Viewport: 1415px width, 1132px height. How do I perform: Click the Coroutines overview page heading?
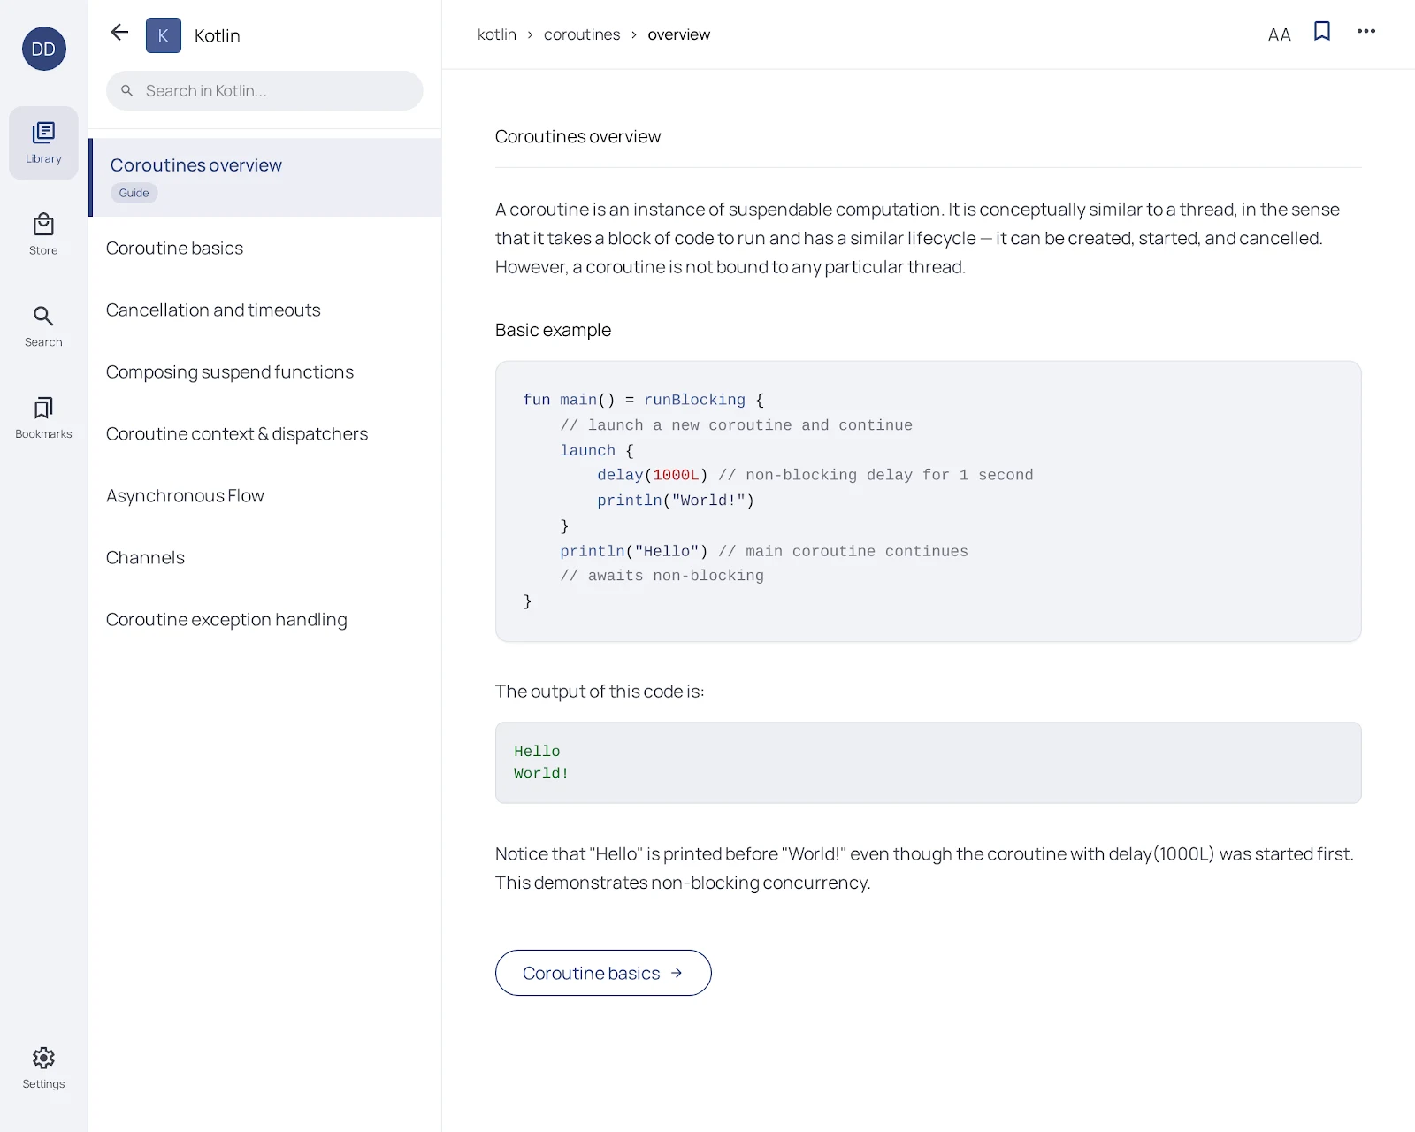point(577,136)
